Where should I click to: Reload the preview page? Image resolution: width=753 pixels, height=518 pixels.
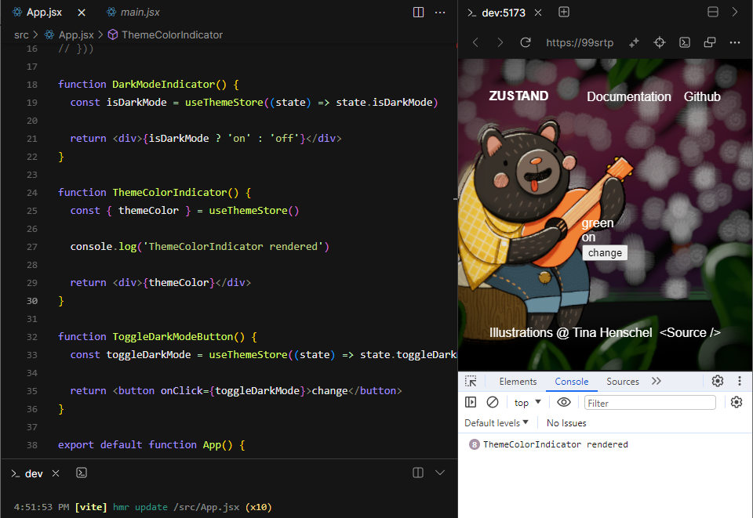pos(526,42)
